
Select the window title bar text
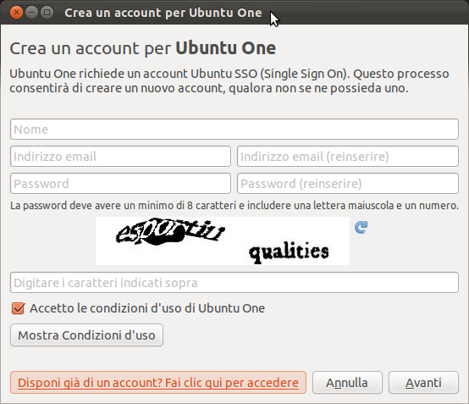[x=163, y=13]
